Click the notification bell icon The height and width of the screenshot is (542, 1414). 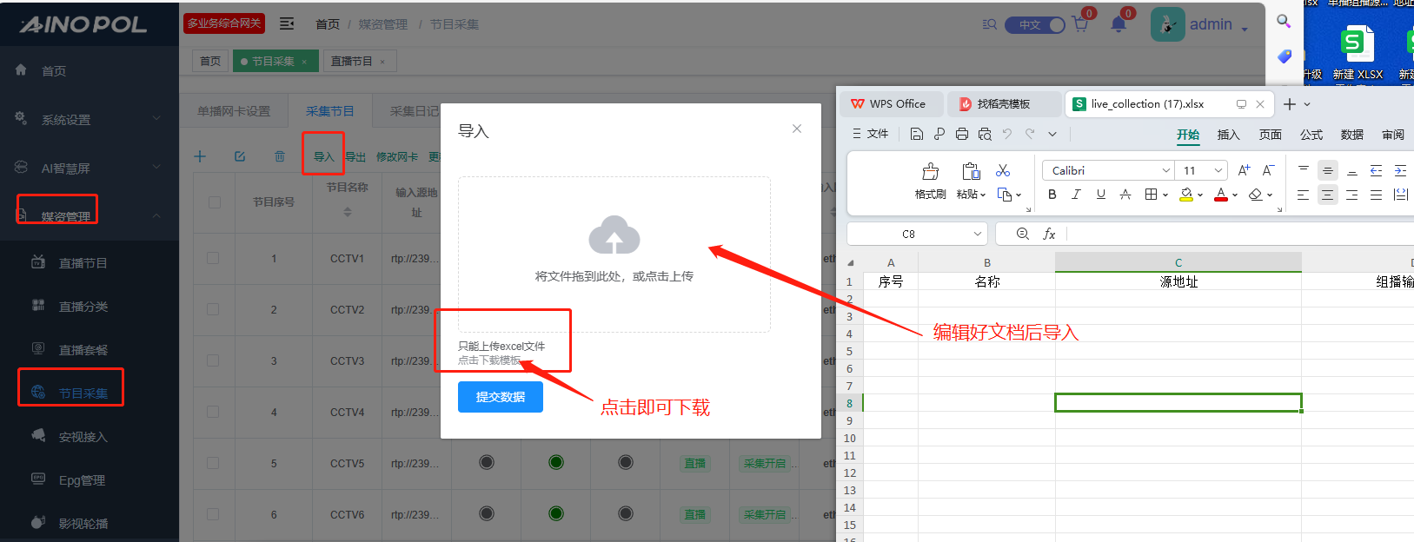(x=1119, y=24)
